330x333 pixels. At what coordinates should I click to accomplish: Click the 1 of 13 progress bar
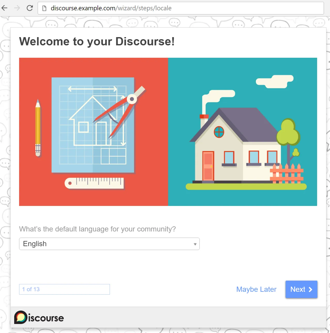(65, 289)
